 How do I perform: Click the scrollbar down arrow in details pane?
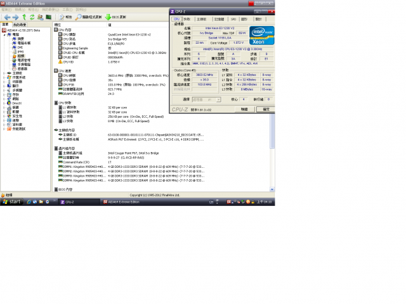point(272,189)
